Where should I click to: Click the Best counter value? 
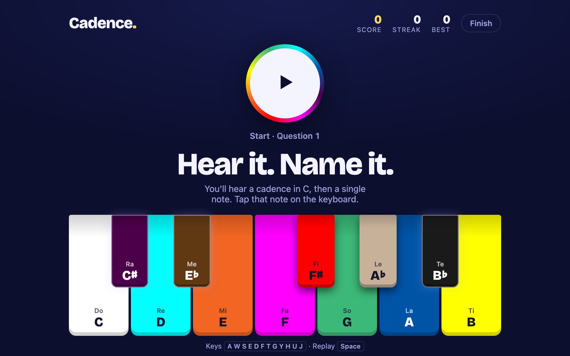click(446, 20)
